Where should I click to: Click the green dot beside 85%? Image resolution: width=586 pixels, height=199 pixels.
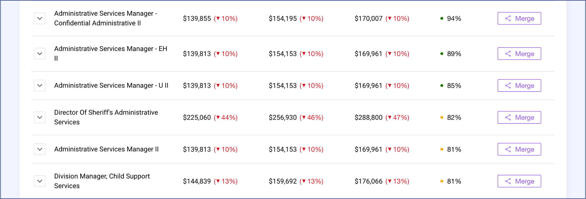(442, 86)
